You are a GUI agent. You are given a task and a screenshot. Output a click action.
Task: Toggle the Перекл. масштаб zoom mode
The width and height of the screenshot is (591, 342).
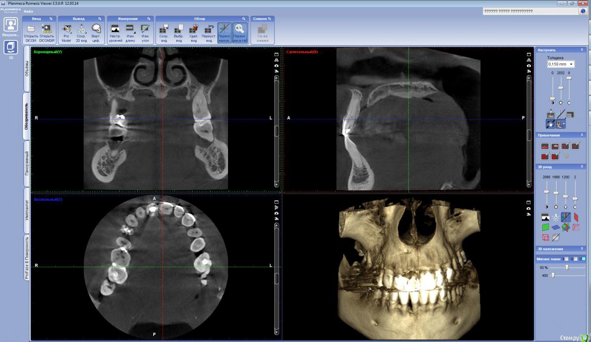coord(239,29)
